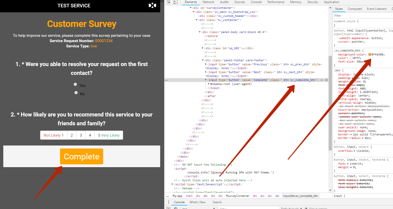Click the DXC logo in the header

[152, 5]
